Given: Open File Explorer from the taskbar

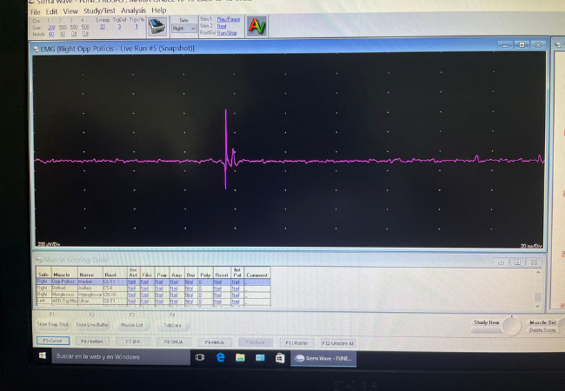Looking at the screenshot, I should pyautogui.click(x=240, y=357).
